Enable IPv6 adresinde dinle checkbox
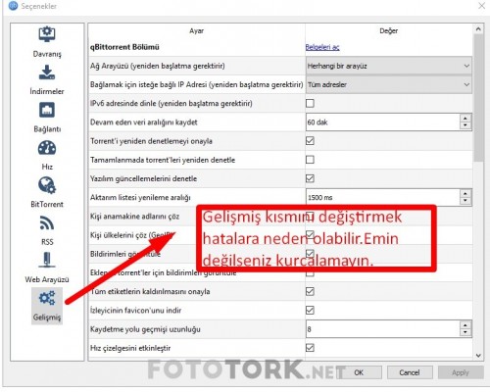The height and width of the screenshot is (392, 490). 310,104
